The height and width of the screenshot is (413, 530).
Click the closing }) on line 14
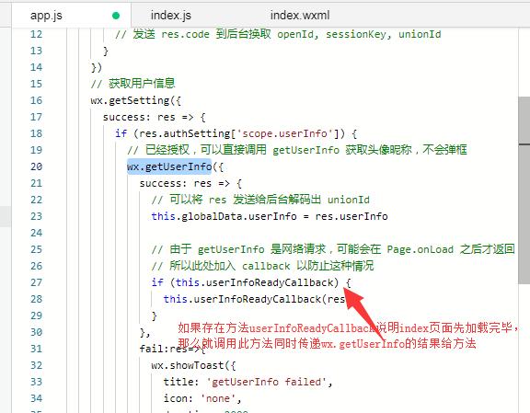pyautogui.click(x=97, y=67)
